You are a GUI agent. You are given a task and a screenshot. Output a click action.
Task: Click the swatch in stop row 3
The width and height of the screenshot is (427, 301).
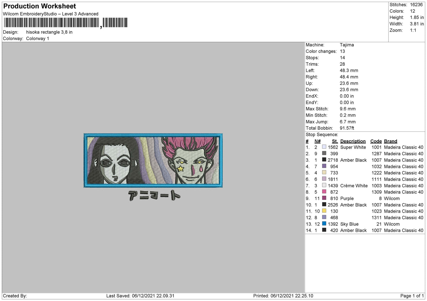pyautogui.click(x=324, y=160)
